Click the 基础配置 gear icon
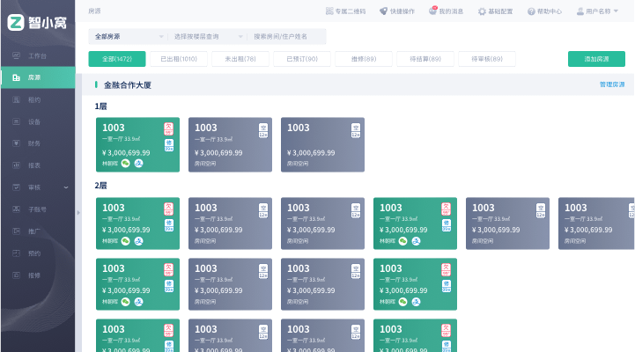Screen dimensions: 635x352 click(482, 11)
